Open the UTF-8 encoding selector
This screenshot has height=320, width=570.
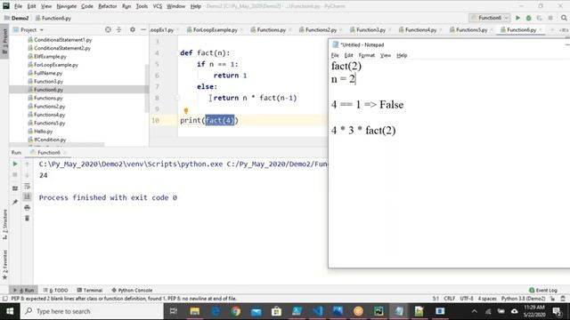pyautogui.click(x=467, y=299)
